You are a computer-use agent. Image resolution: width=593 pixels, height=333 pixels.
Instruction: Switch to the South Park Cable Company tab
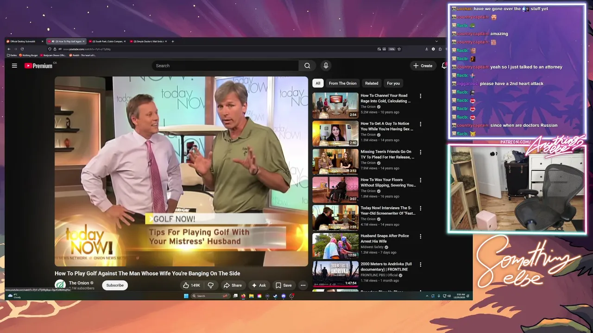click(107, 41)
